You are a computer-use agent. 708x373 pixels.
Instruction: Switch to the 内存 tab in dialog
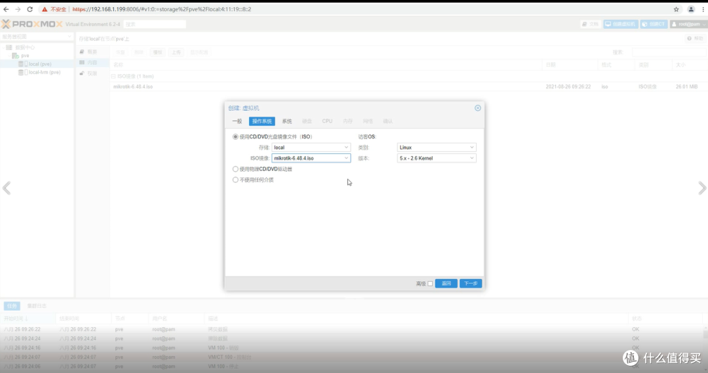pyautogui.click(x=347, y=121)
